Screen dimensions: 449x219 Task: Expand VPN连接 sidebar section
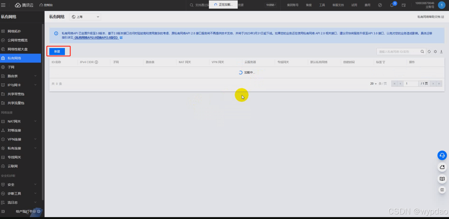coord(21,139)
